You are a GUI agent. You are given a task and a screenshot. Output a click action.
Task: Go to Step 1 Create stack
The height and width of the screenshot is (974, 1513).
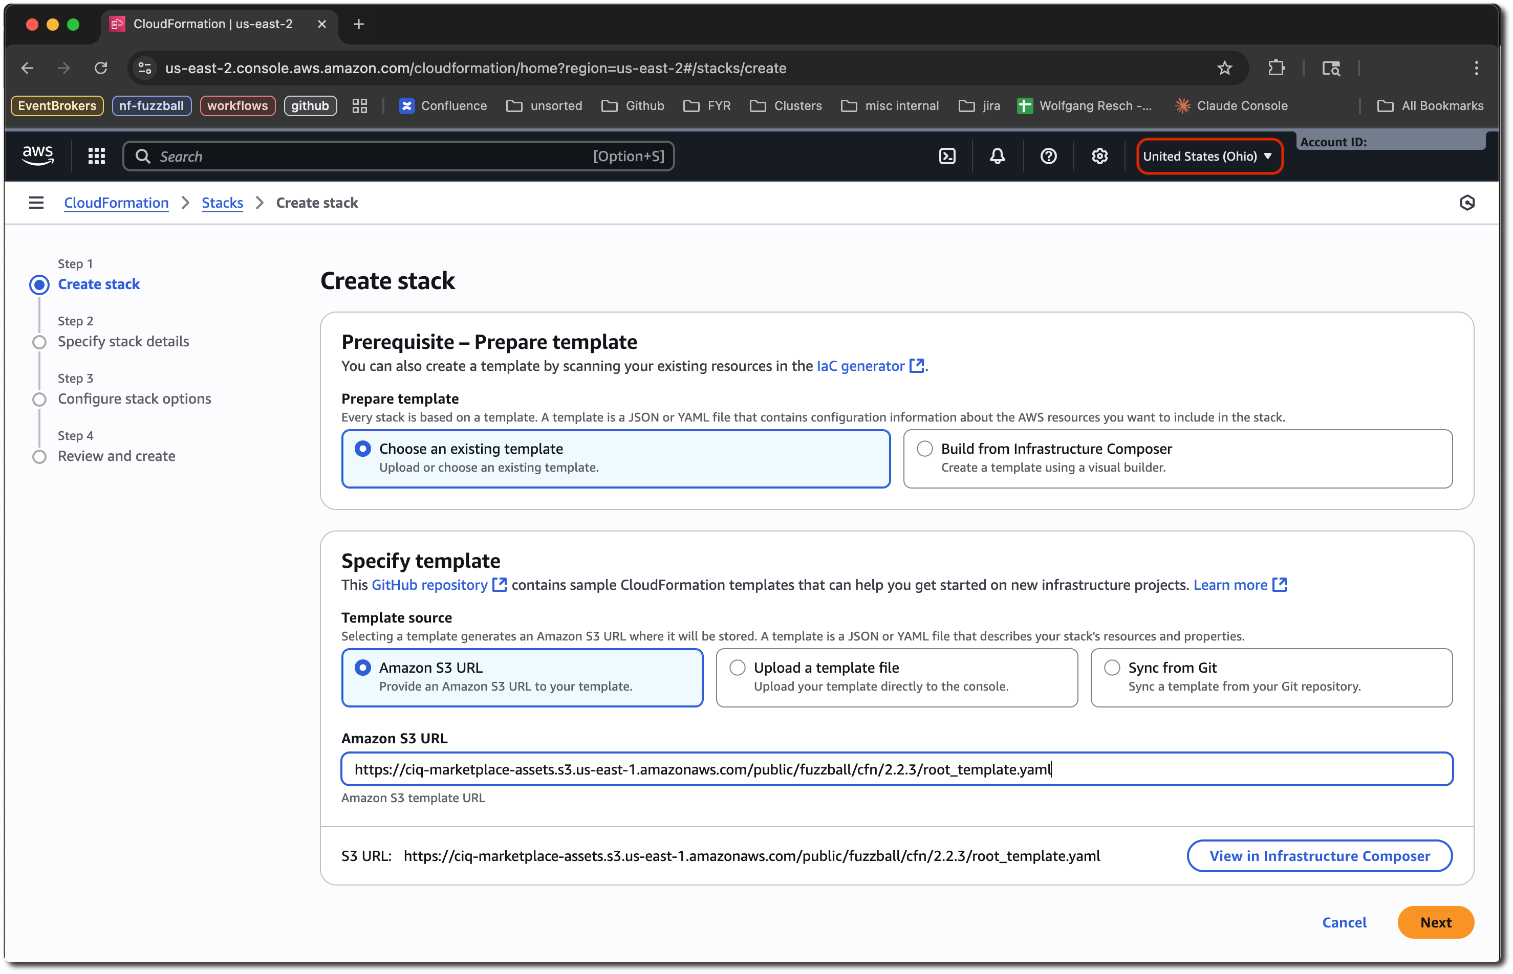coord(99,284)
